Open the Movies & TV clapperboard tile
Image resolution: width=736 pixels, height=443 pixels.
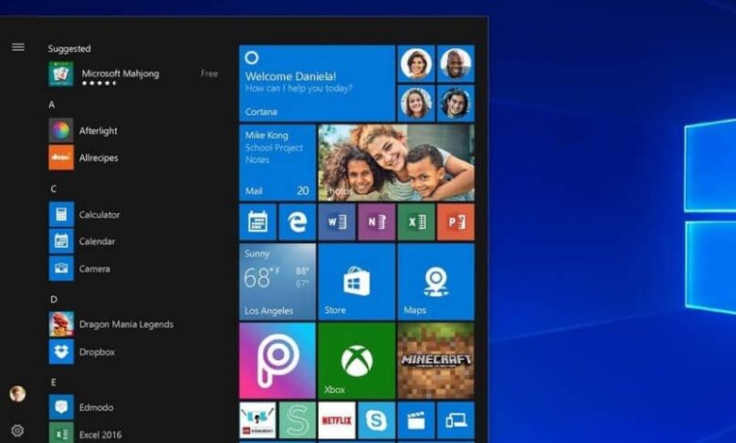416,420
